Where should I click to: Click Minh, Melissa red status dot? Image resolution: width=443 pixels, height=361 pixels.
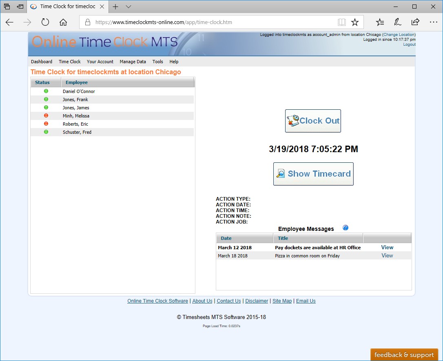pos(46,115)
